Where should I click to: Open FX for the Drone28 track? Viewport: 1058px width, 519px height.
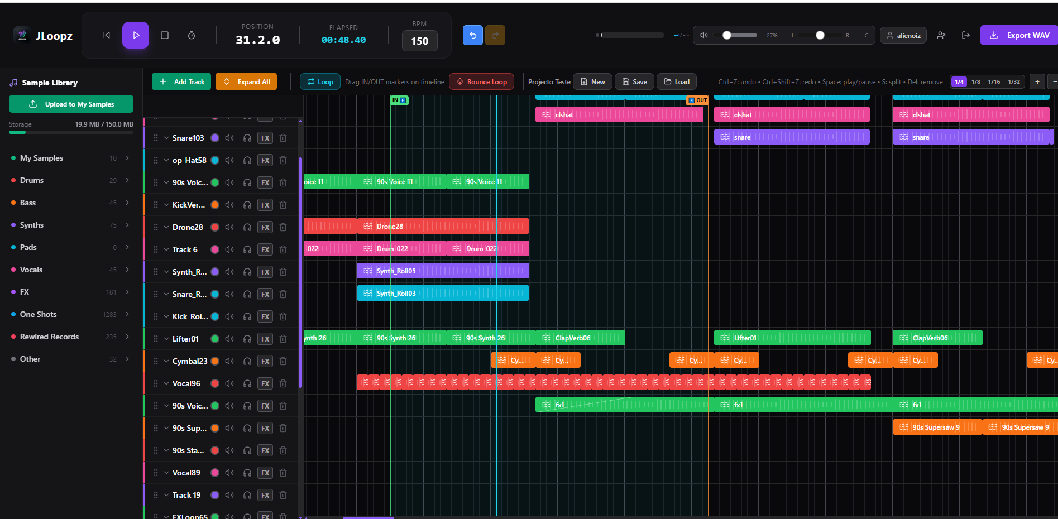click(x=265, y=227)
